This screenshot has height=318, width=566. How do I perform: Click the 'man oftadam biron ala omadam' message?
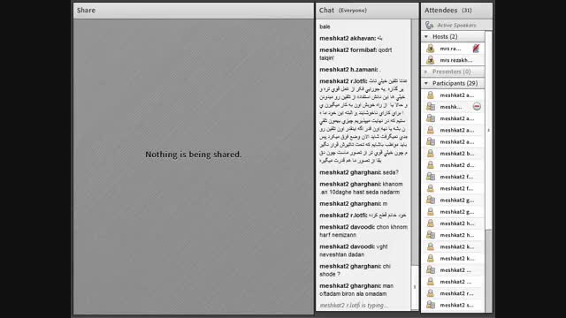coord(356,290)
